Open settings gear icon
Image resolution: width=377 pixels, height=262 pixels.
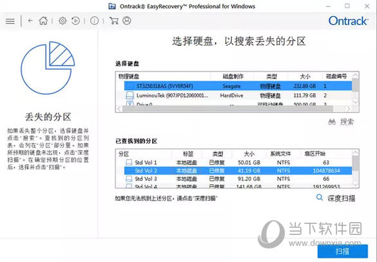tap(63, 21)
